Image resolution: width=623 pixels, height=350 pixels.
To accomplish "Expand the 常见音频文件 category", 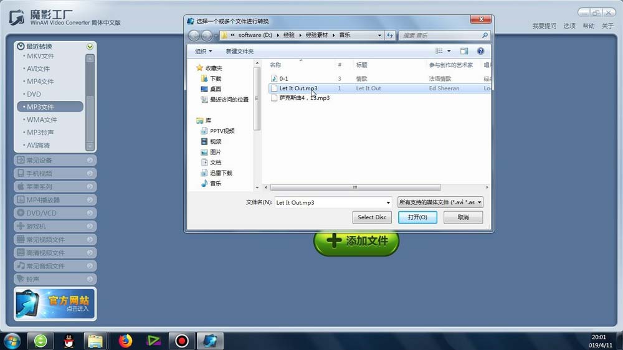I will (55, 266).
